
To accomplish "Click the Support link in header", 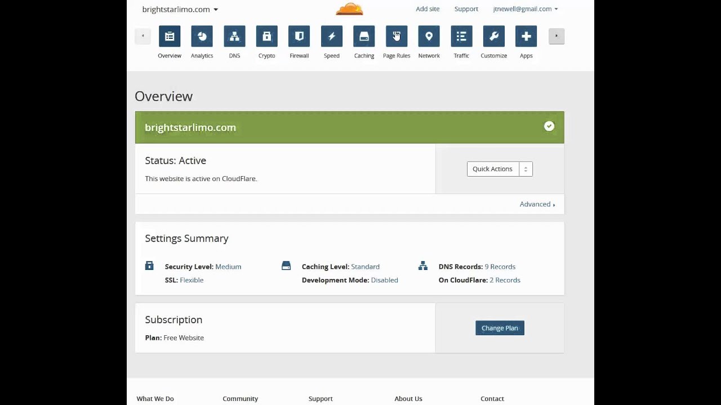I will pos(466,9).
